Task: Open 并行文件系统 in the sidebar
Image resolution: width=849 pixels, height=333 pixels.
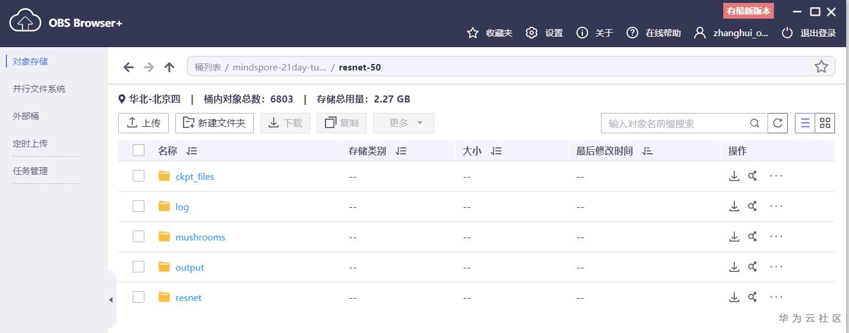Action: 39,89
